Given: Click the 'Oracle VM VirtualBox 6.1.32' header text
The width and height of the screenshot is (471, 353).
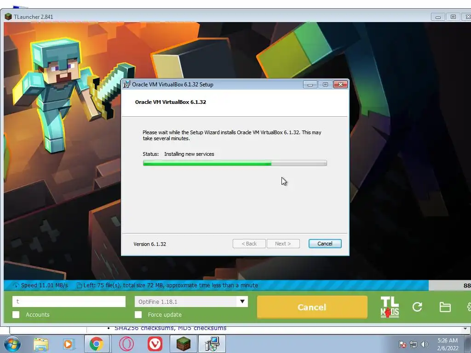Looking at the screenshot, I should (171, 102).
